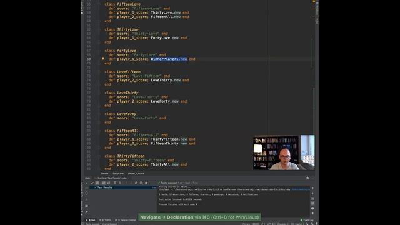This screenshot has height=225, width=400.
Task: Change file encoding UTF-8 in status bar
Action: pyautogui.click(x=270, y=224)
